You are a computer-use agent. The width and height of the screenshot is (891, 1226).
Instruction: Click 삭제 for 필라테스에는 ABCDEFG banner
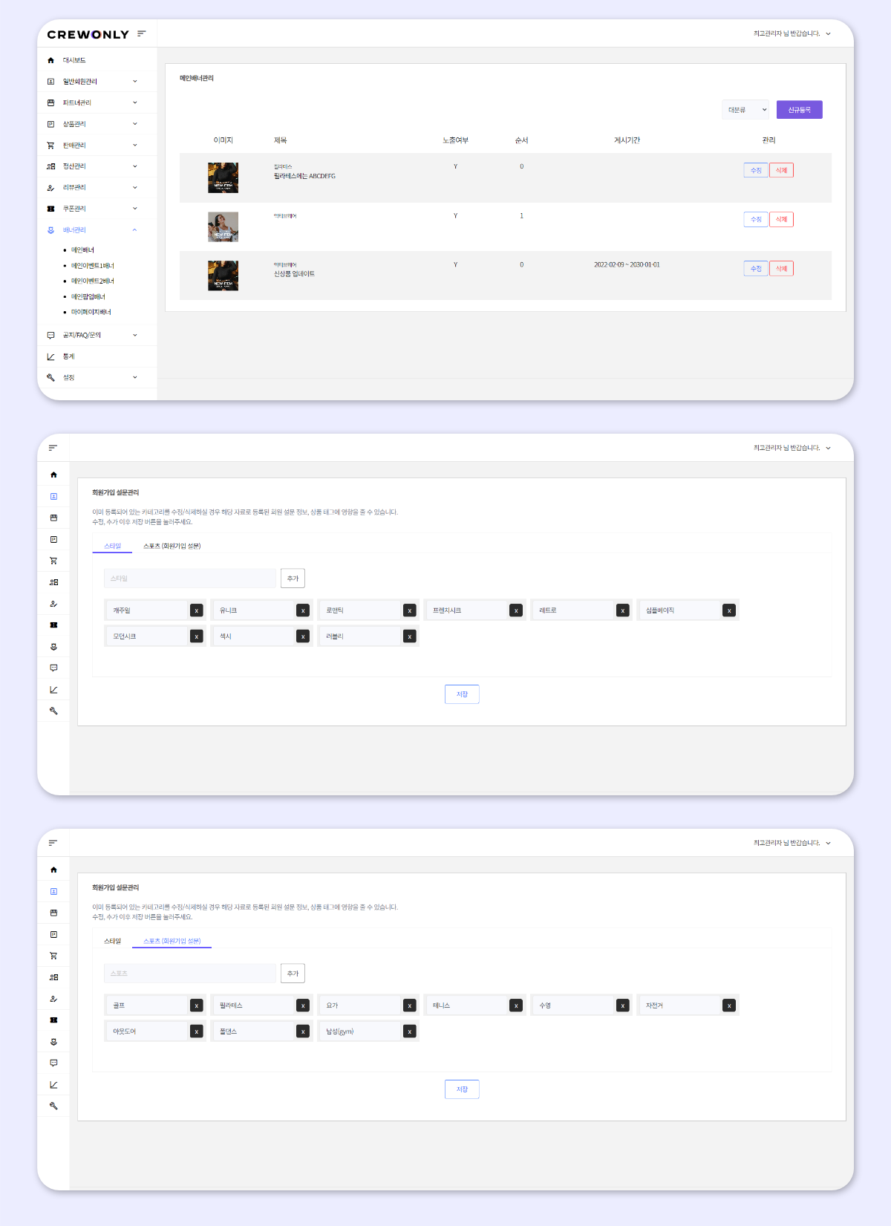coord(781,170)
